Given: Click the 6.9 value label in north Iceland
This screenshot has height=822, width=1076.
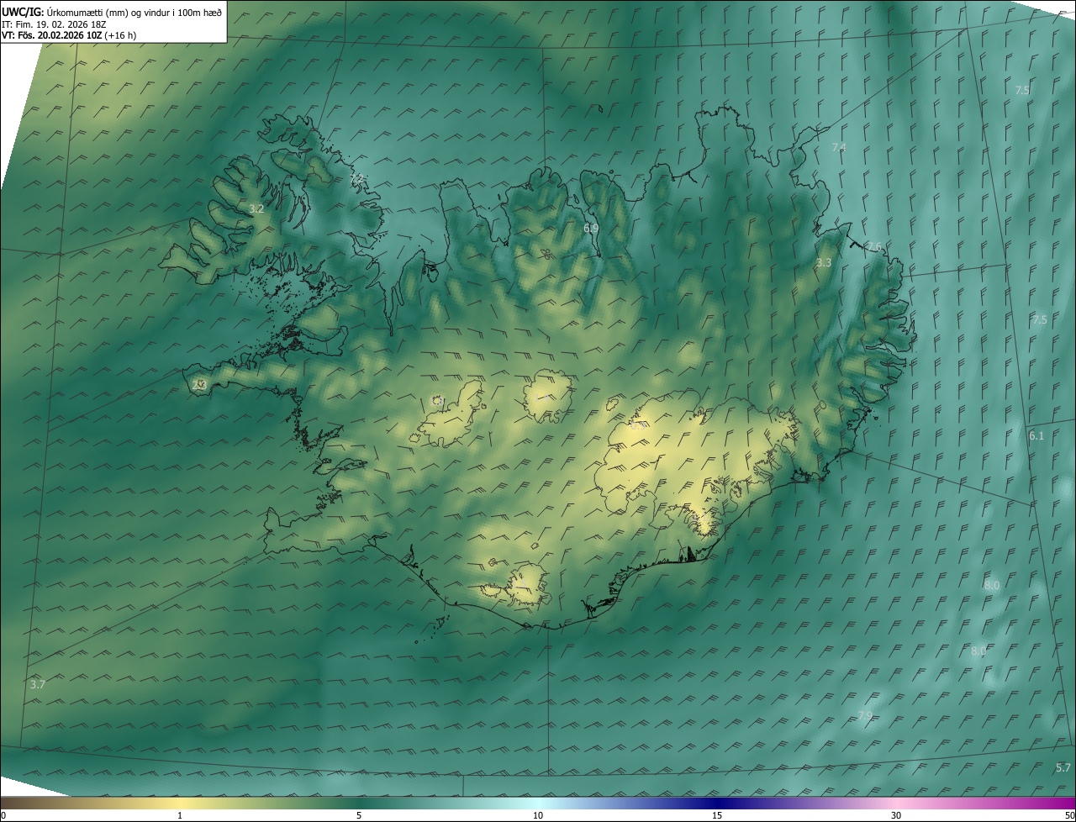Looking at the screenshot, I should coord(591,228).
